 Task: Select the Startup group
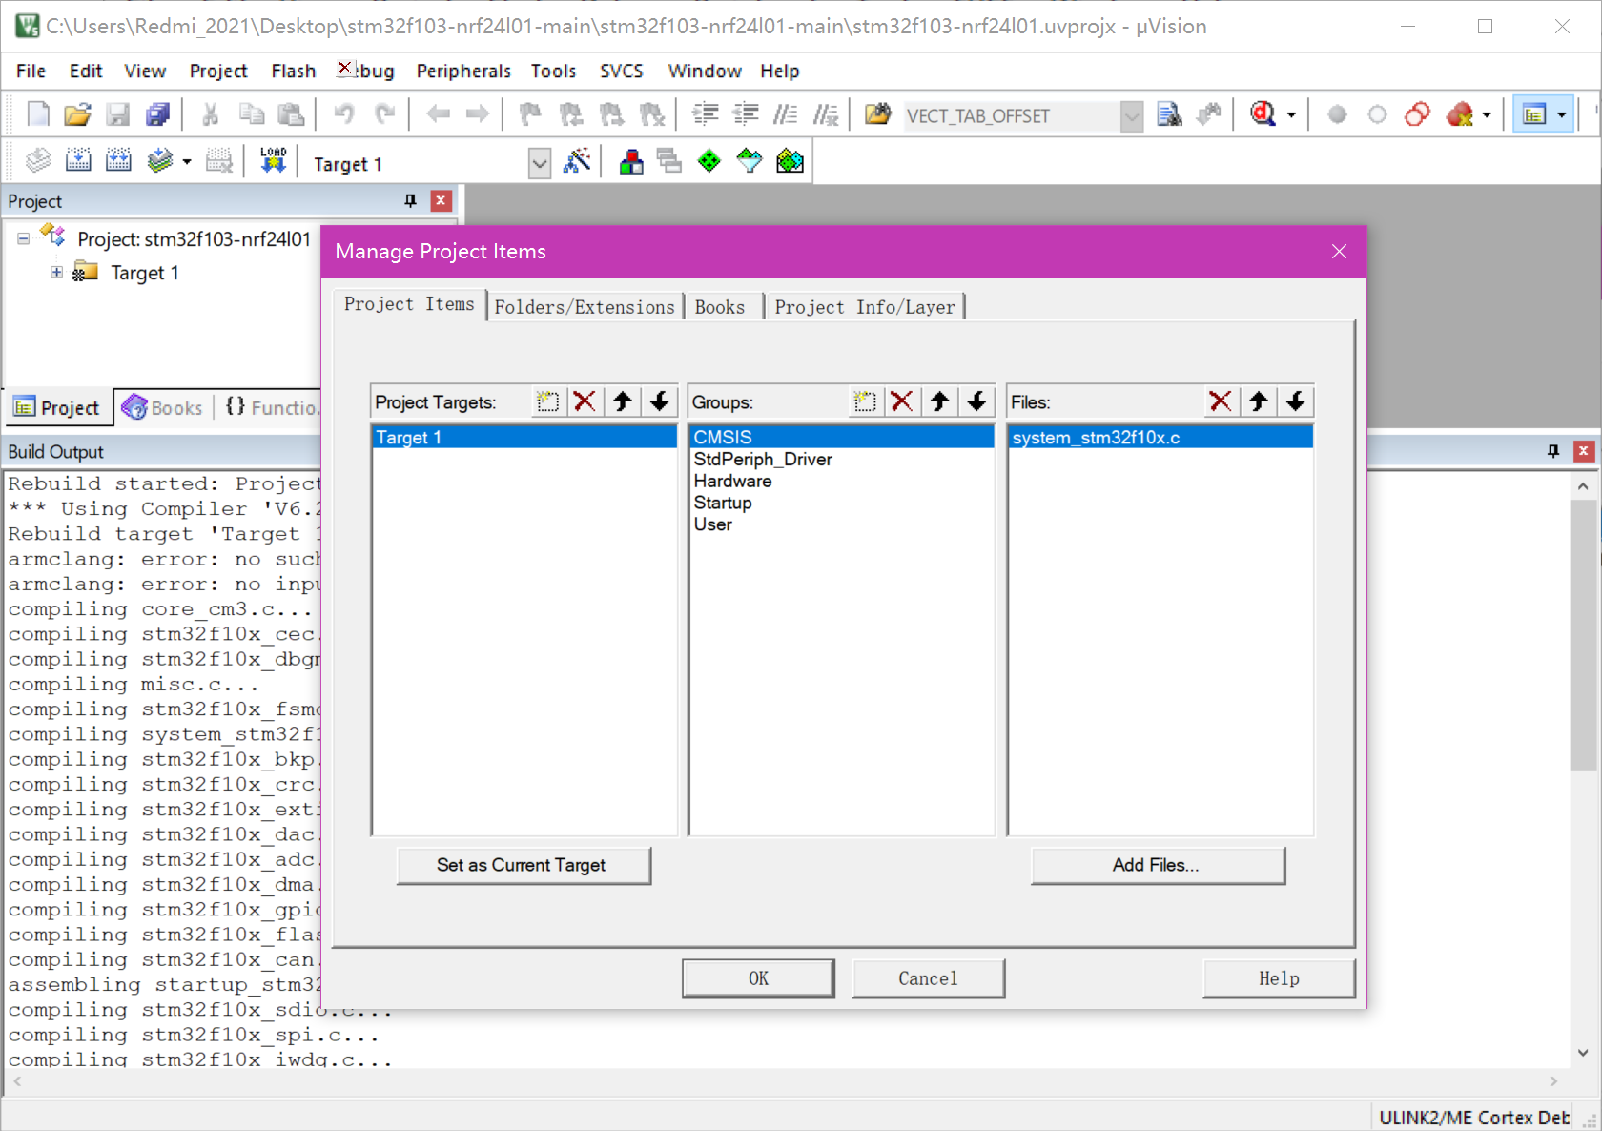(841, 504)
